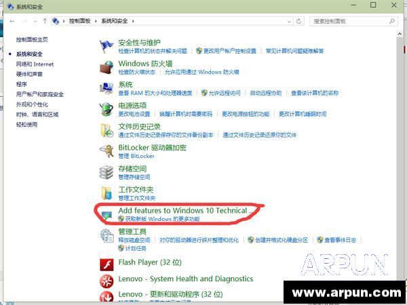Click the Storage Spaces drives icon
The width and height of the screenshot is (407, 305).
click(106, 172)
